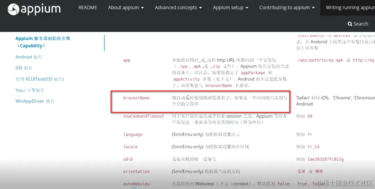The height and width of the screenshot is (189, 375).
Task: Go to the iOS 独有 section
Action: (x=24, y=68)
